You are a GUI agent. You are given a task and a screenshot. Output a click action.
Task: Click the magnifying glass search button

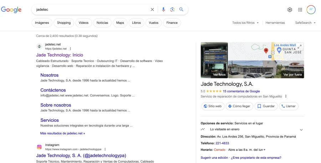(x=182, y=9)
